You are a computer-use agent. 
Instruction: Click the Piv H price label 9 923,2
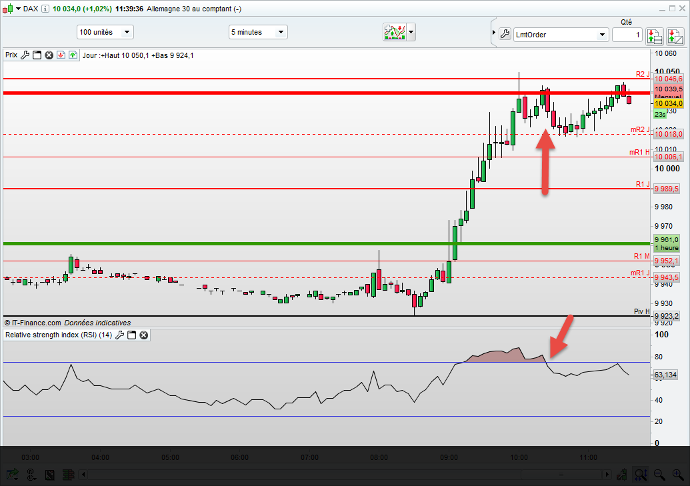(667, 316)
